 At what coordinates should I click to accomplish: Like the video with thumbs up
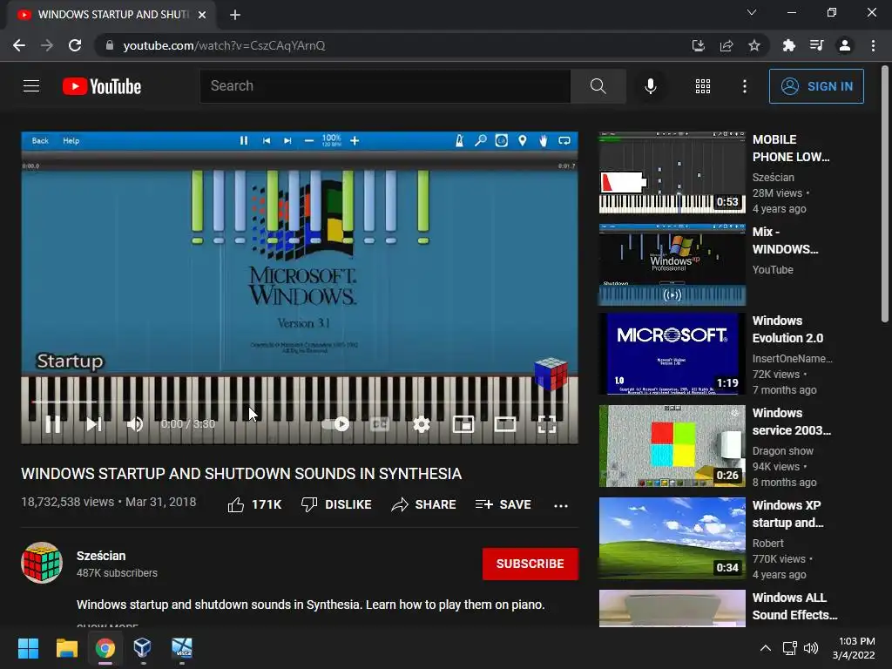click(x=254, y=504)
